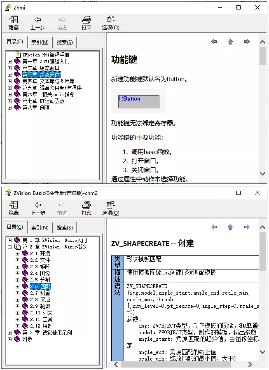Click scroll up arrow in 功能键 pane
Image resolution: width=269 pixels, height=370 pixels.
click(262, 42)
